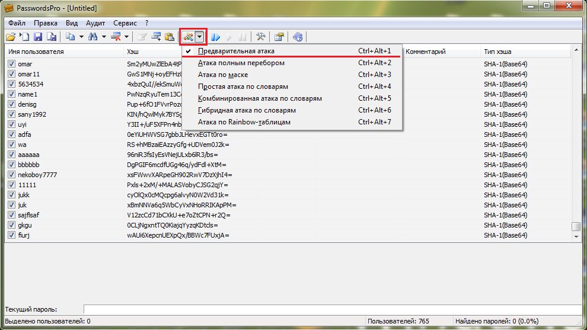
Task: Click the vertical scrollbar down arrow
Action: click(x=575, y=236)
